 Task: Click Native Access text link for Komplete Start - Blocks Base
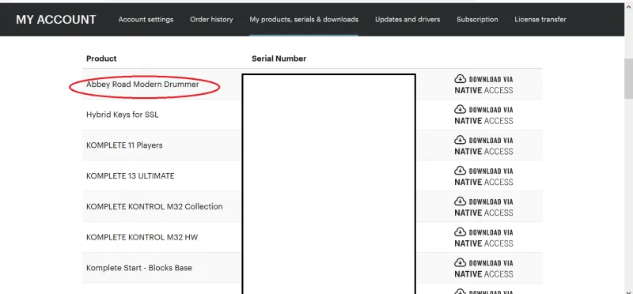click(x=483, y=274)
